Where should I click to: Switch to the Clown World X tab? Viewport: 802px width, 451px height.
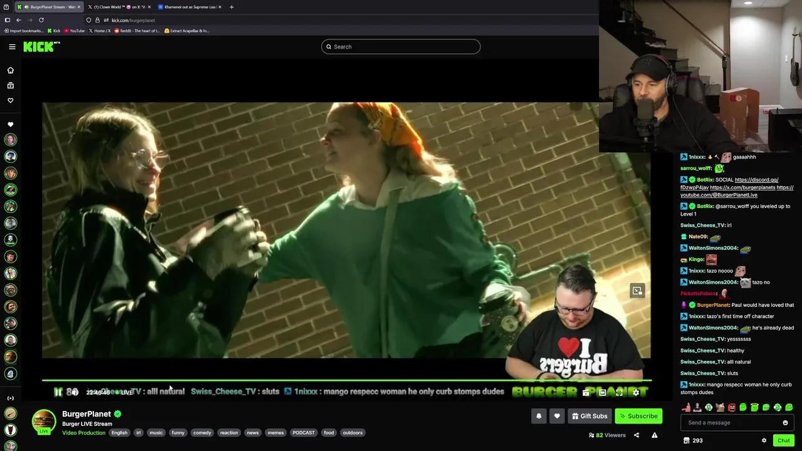coord(119,7)
